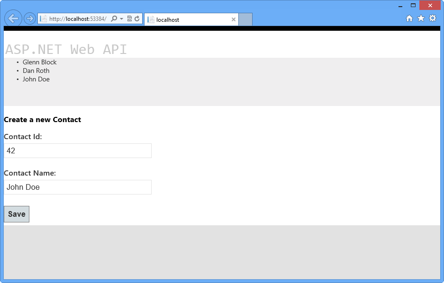Click inside the Contact Name field

click(x=76, y=187)
